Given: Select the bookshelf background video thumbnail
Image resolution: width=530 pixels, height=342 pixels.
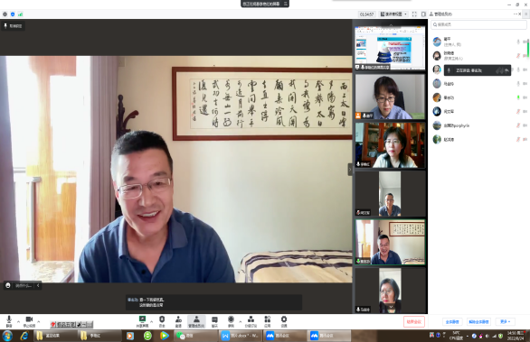Looking at the screenshot, I should [x=390, y=145].
